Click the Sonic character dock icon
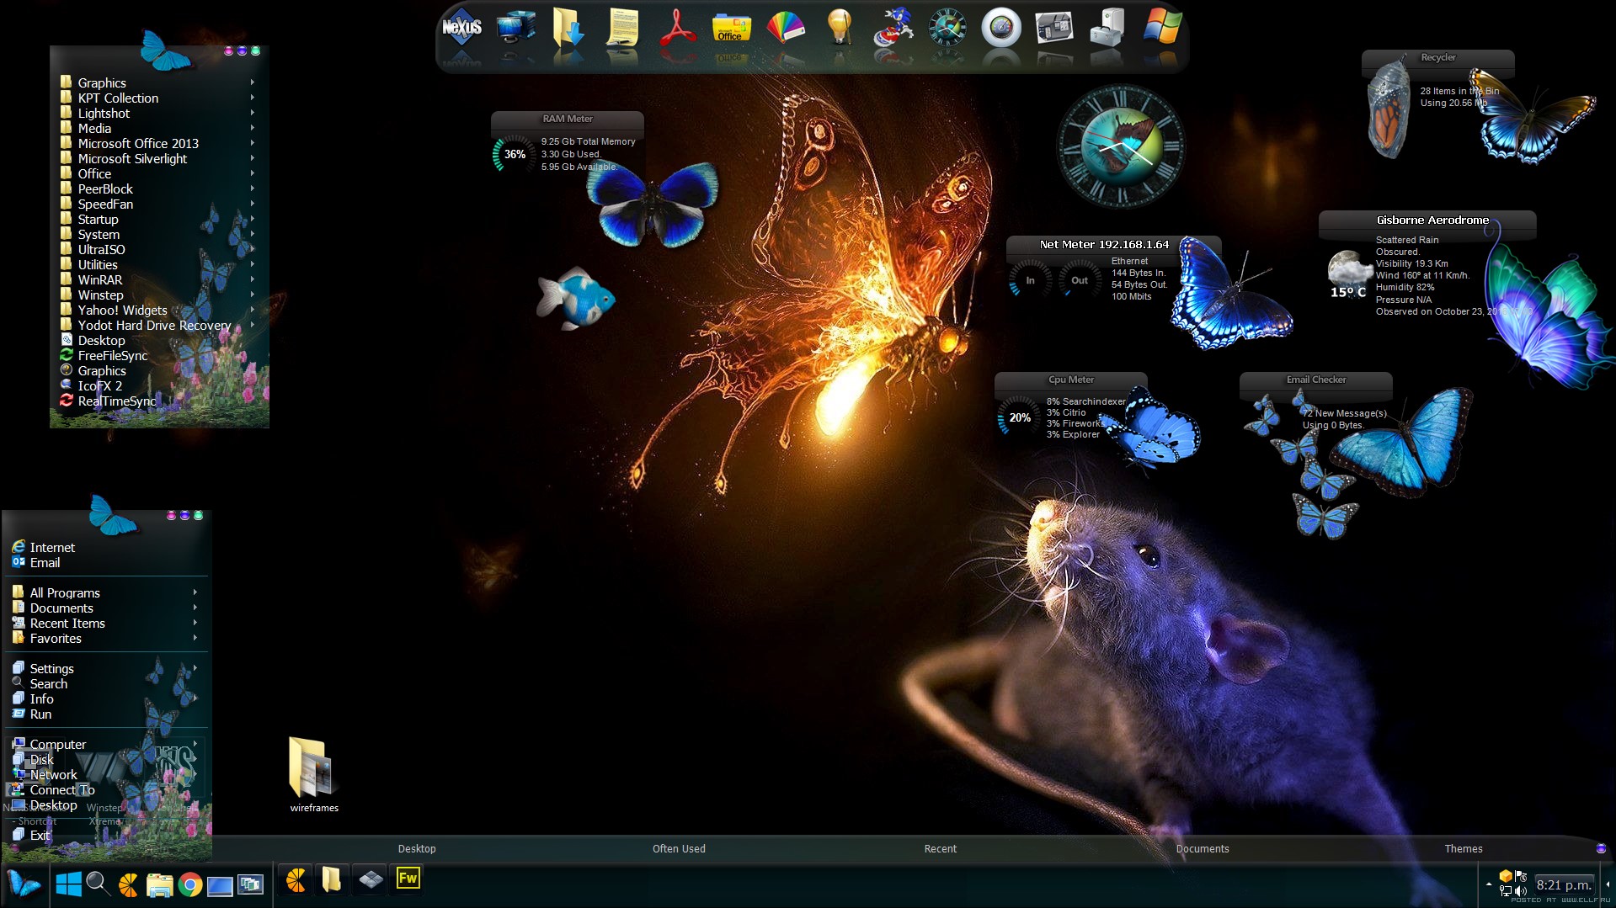This screenshot has height=908, width=1616. click(893, 29)
